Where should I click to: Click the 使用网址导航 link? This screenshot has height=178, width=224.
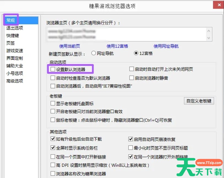[x=166, y=46]
